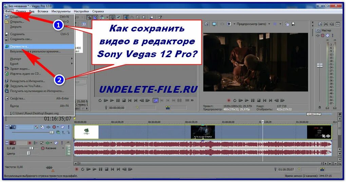Select Загрузить на YouTube... menu entry

point(39,86)
